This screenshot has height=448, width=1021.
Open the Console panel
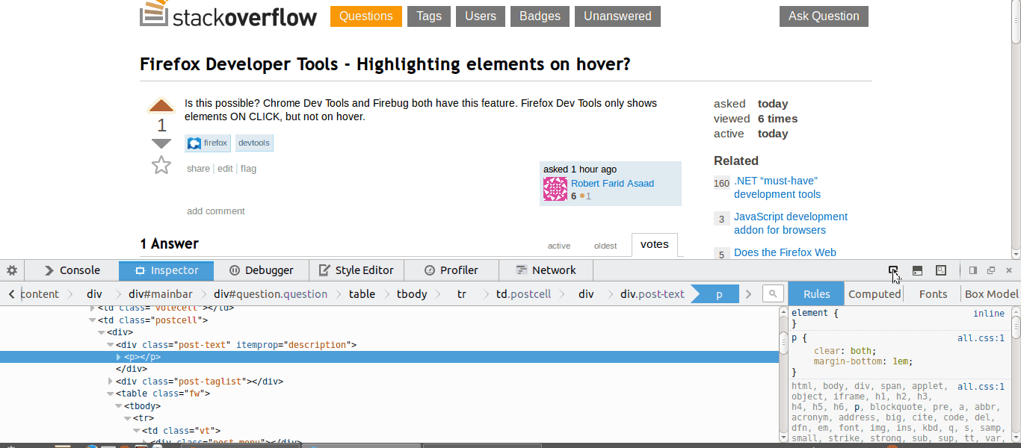click(x=72, y=270)
